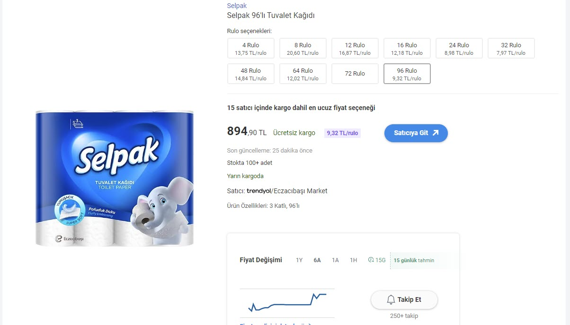Open the 15 günlük tahmin view
Viewport: 570px width, 325px height.
(x=413, y=260)
